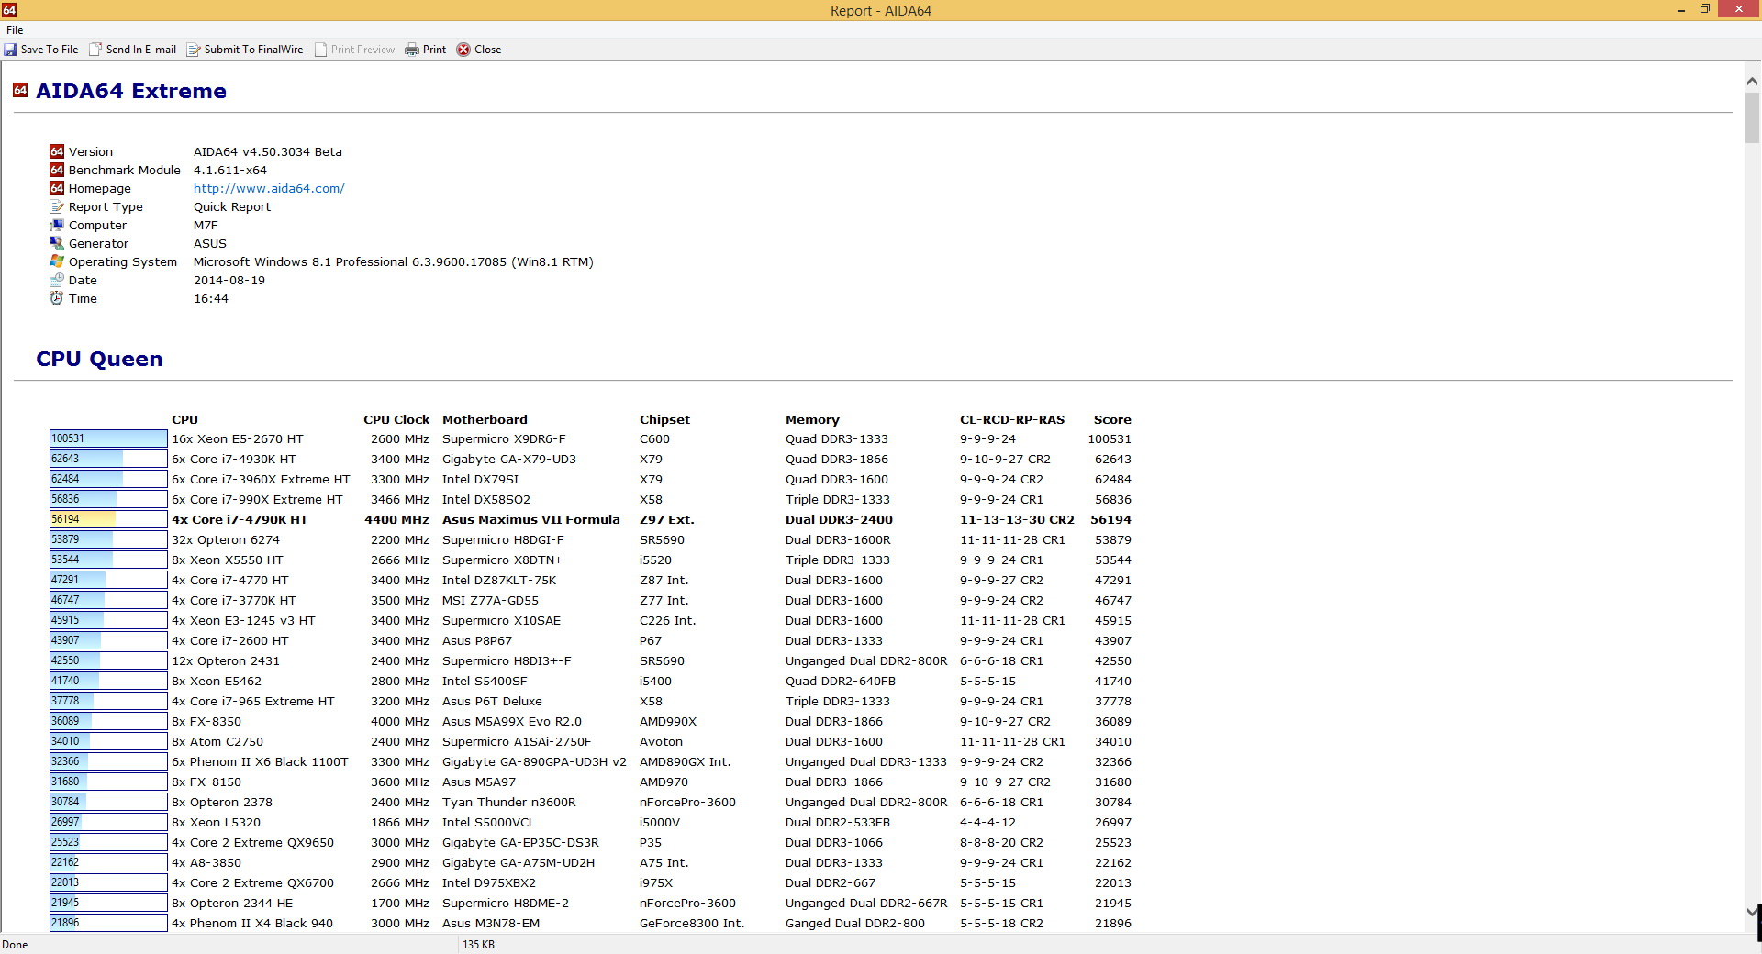The height and width of the screenshot is (954, 1762).
Task: Click the scrollbar up arrow
Action: coord(1752,82)
